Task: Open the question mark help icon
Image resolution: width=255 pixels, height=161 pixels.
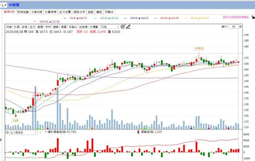Action: [40, 132]
